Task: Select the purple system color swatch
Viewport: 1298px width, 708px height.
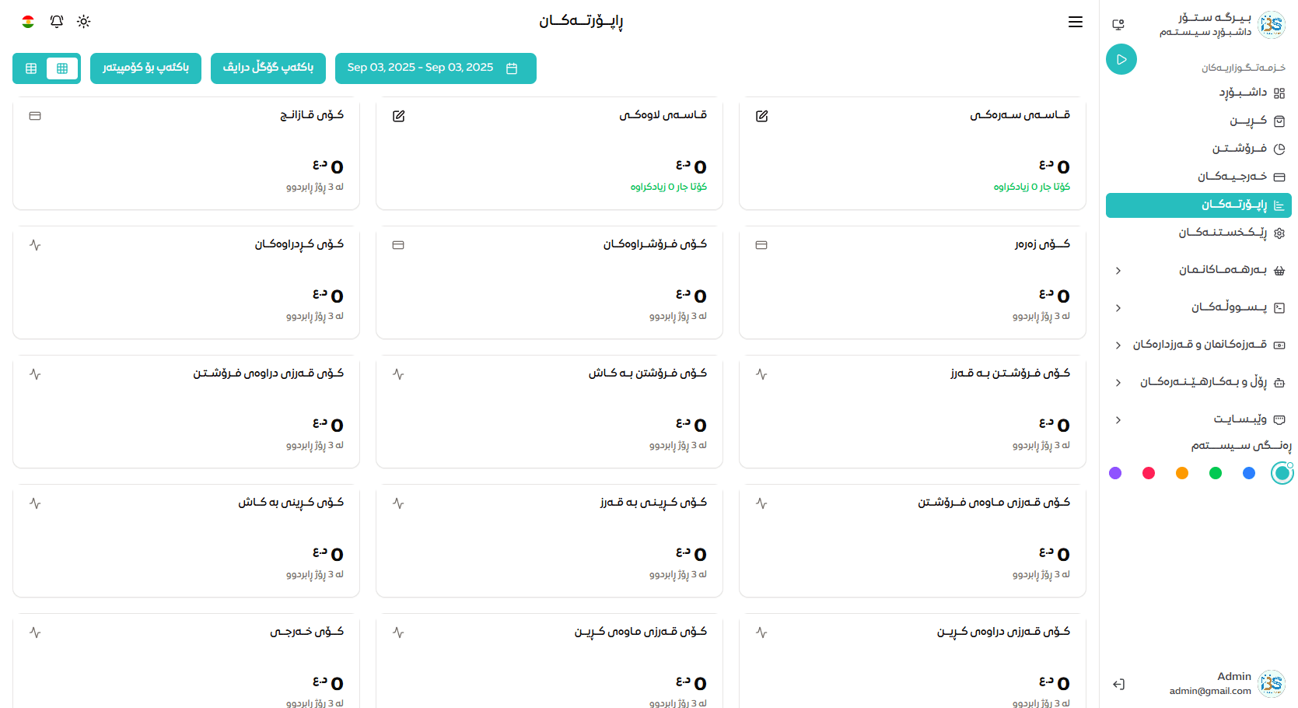Action: pyautogui.click(x=1115, y=473)
